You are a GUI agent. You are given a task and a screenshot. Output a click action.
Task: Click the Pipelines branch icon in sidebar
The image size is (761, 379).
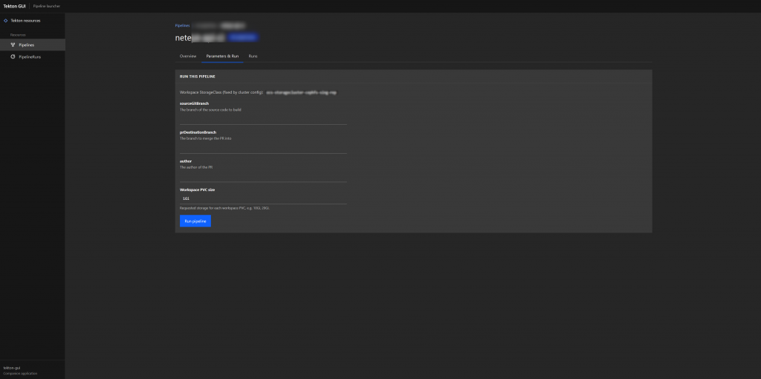[13, 45]
